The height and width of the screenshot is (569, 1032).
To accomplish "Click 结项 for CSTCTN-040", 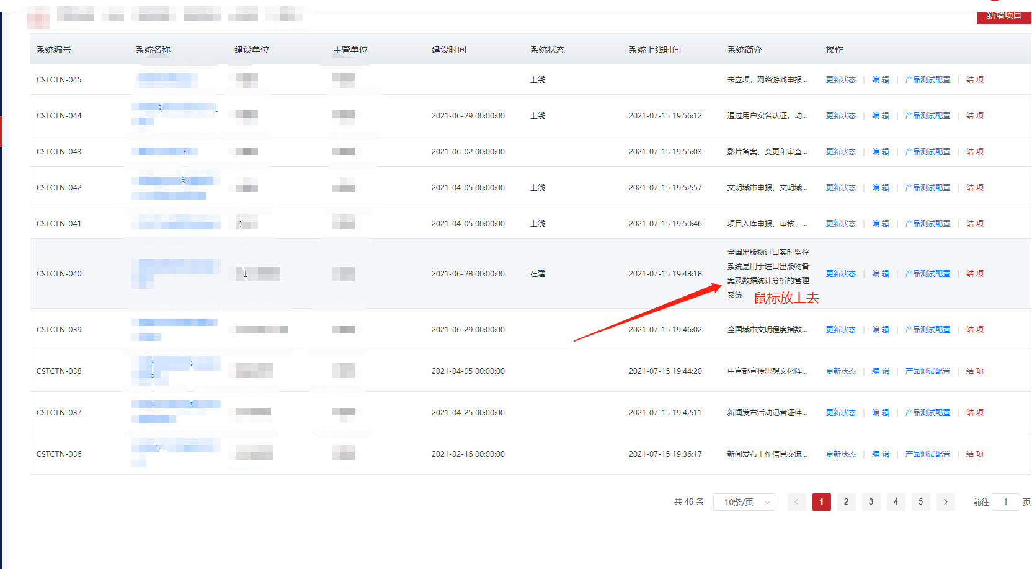I will tap(974, 274).
